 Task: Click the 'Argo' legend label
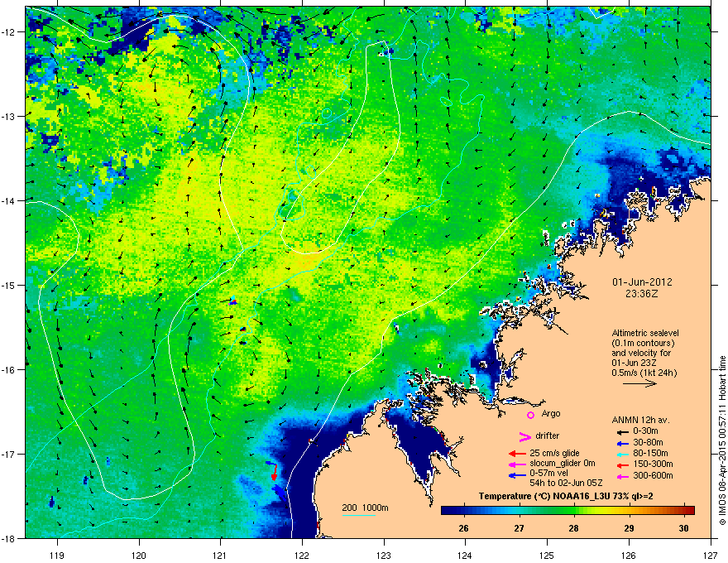[551, 413]
